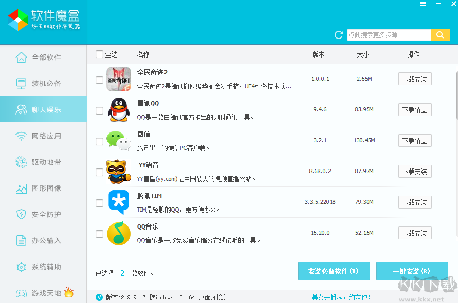Open the 美女开播啦，约定你! link
The width and height of the screenshot is (458, 303).
click(341, 297)
